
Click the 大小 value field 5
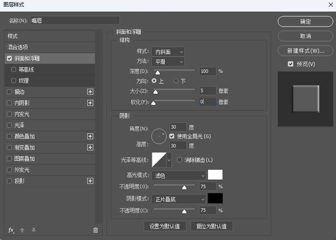208,90
